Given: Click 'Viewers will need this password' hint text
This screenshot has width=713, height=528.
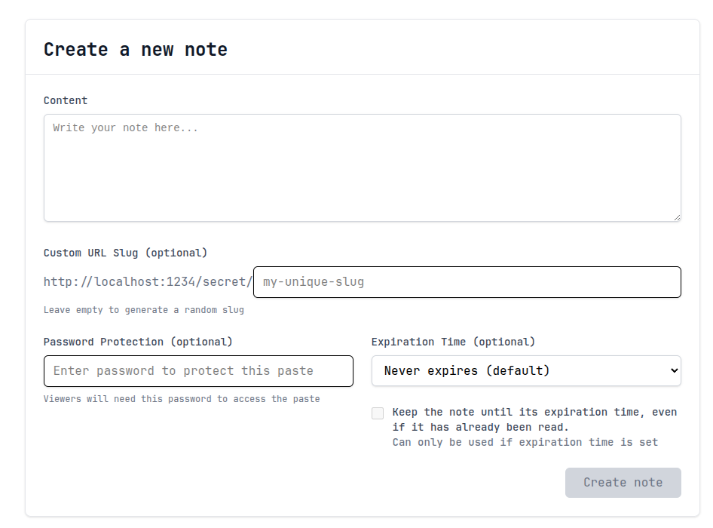Looking at the screenshot, I should coord(181,399).
